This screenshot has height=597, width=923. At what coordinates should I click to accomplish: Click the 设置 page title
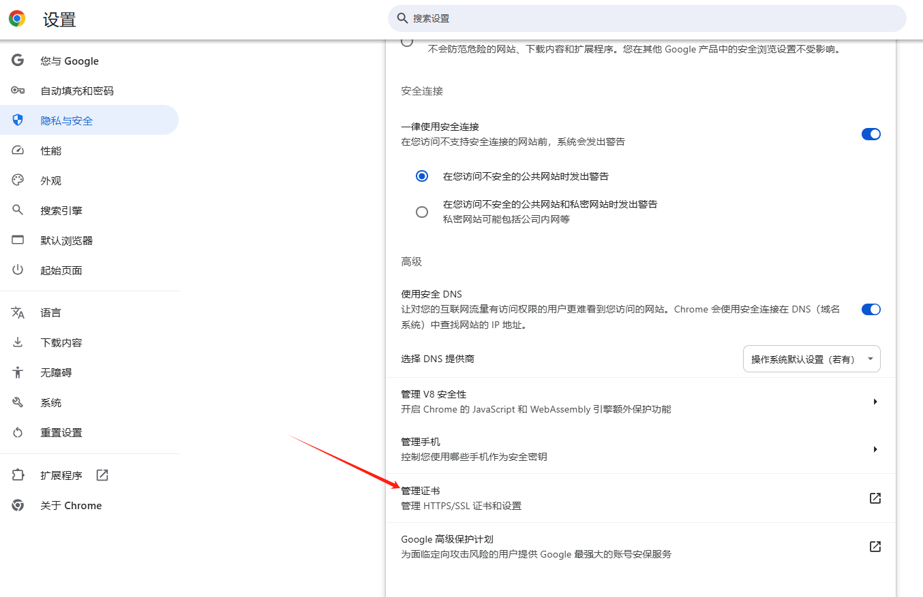pyautogui.click(x=59, y=20)
